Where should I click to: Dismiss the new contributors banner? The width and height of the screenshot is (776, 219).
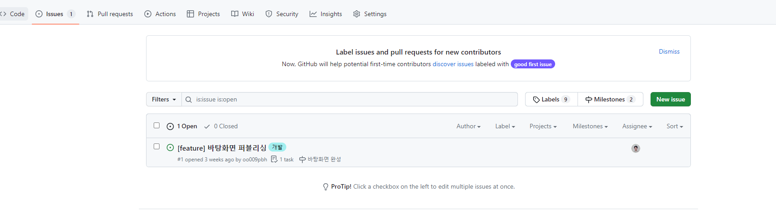[x=669, y=52]
